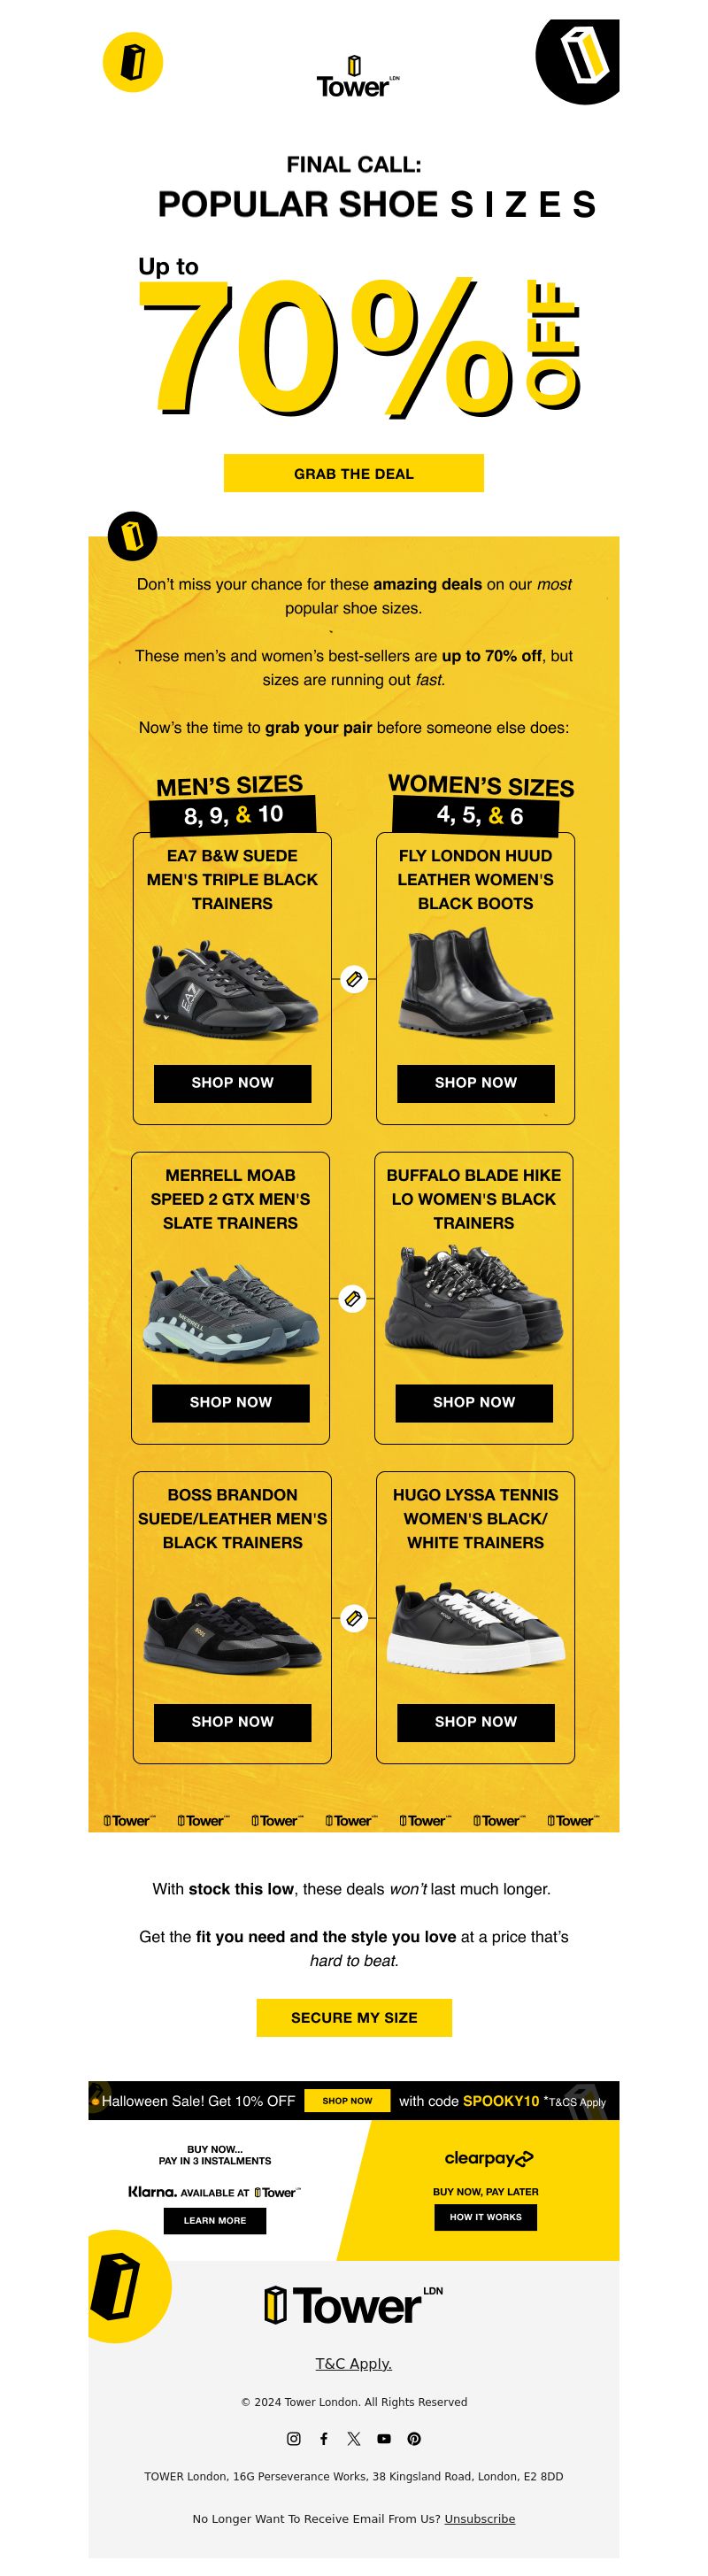708x2576 pixels.
Task: Click the yellow circle Tower icon top left
Action: click(133, 62)
